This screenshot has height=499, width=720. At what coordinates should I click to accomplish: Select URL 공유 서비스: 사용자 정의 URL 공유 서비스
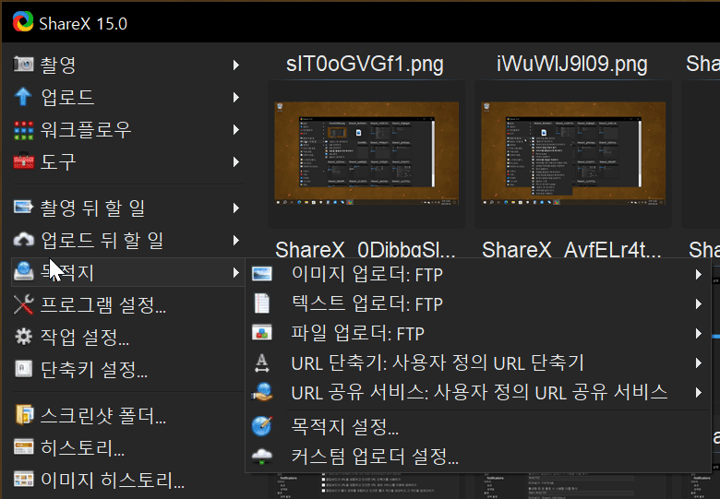point(478,393)
